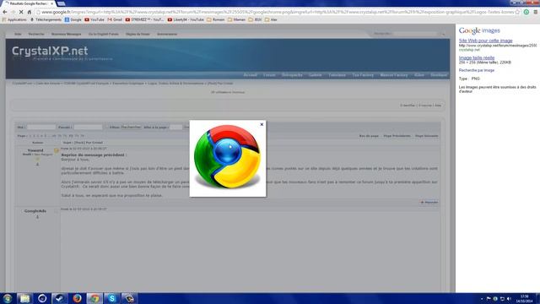Stop loading with the X button

coord(21,12)
